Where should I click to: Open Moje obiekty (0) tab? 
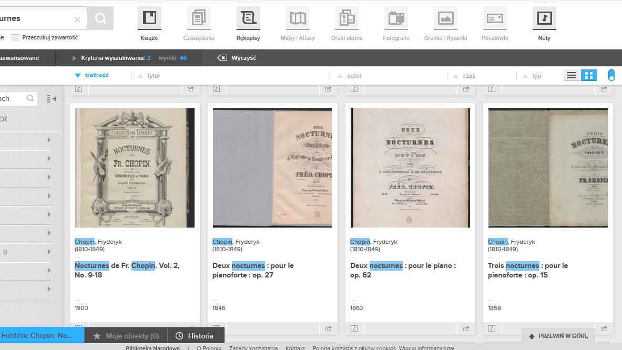126,336
